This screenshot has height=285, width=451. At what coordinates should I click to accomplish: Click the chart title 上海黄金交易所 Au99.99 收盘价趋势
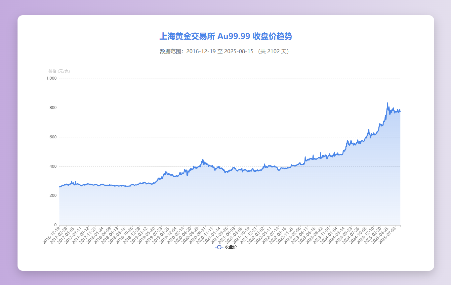click(226, 36)
